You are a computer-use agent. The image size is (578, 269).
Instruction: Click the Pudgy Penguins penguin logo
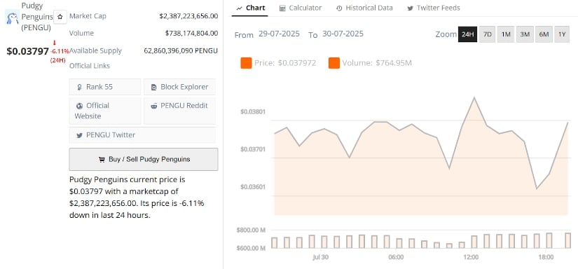point(13,18)
